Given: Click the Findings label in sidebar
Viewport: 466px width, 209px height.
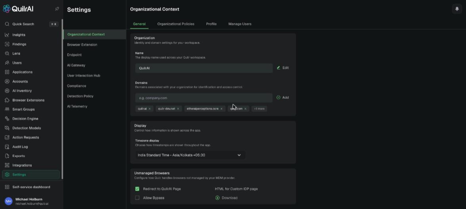Looking at the screenshot, I should pyautogui.click(x=19, y=44).
